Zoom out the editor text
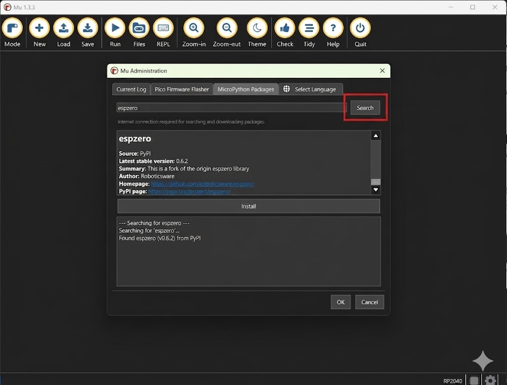Viewport: 507px width, 385px height. click(x=227, y=33)
